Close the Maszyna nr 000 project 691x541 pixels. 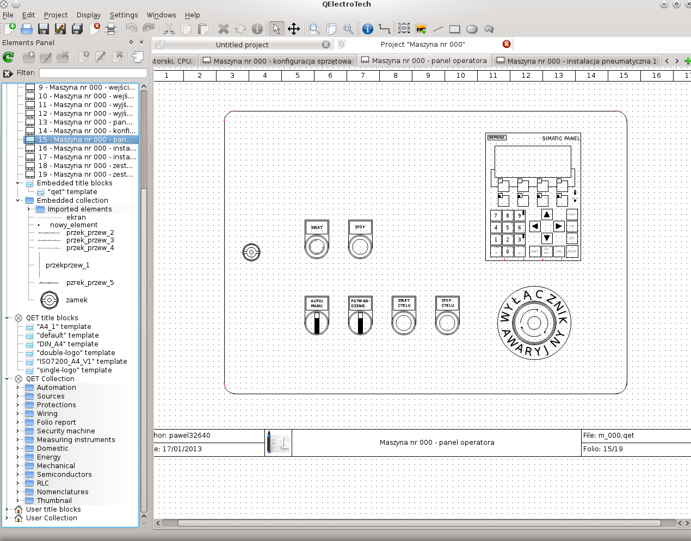[x=507, y=44]
